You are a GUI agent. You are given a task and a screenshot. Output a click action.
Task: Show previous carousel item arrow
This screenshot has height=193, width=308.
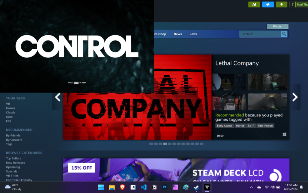(x=57, y=97)
